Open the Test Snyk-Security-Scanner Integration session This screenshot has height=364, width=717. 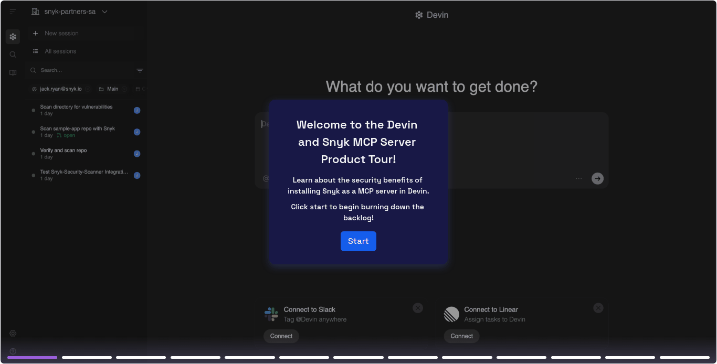[x=86, y=175]
